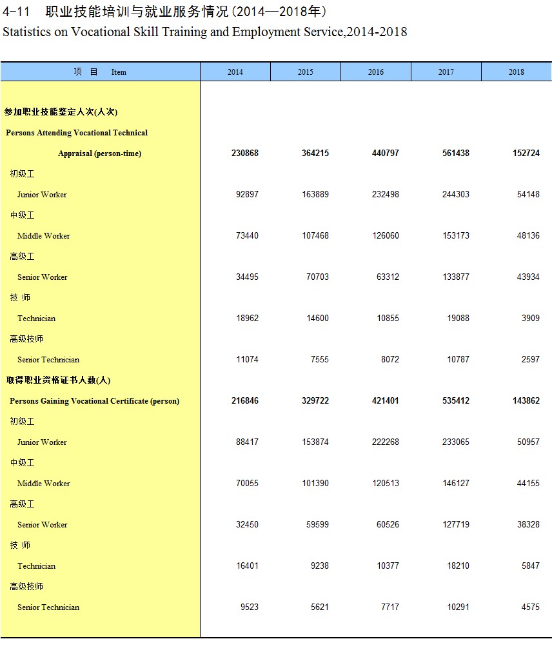Click the value 19088
Viewport: 552px width, 659px height.
[x=458, y=318]
